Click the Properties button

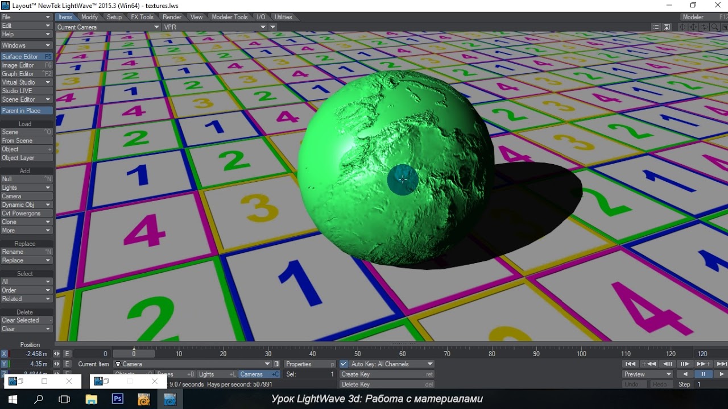click(x=309, y=364)
